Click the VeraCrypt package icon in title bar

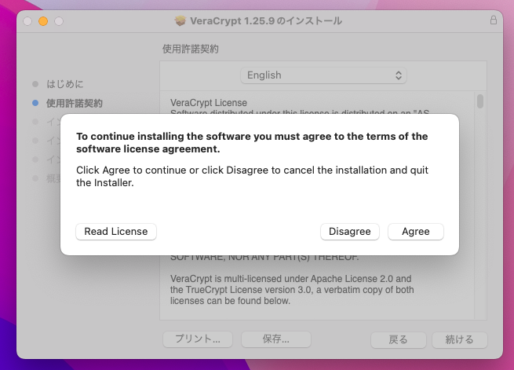[180, 20]
